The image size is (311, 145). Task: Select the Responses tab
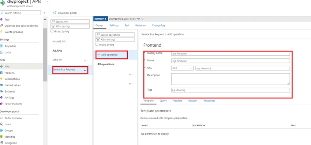click(209, 101)
